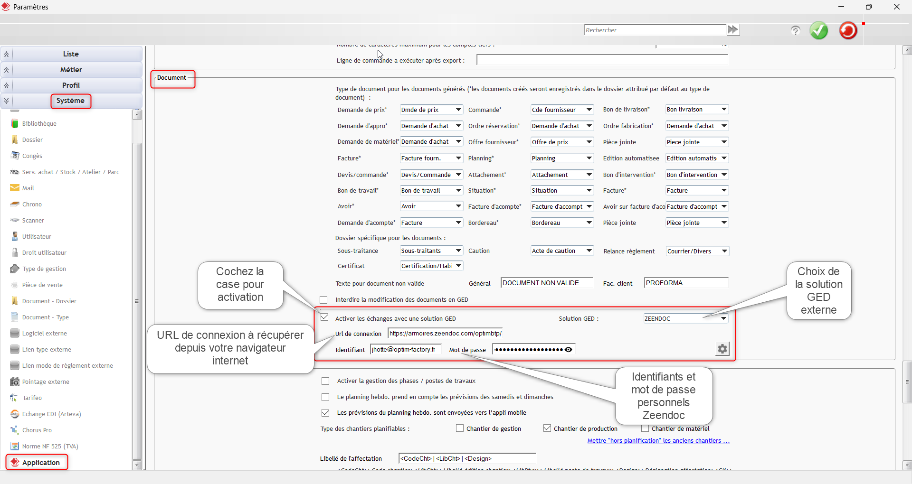Click the Congés sidebar icon
The height and width of the screenshot is (484, 912).
(x=15, y=156)
